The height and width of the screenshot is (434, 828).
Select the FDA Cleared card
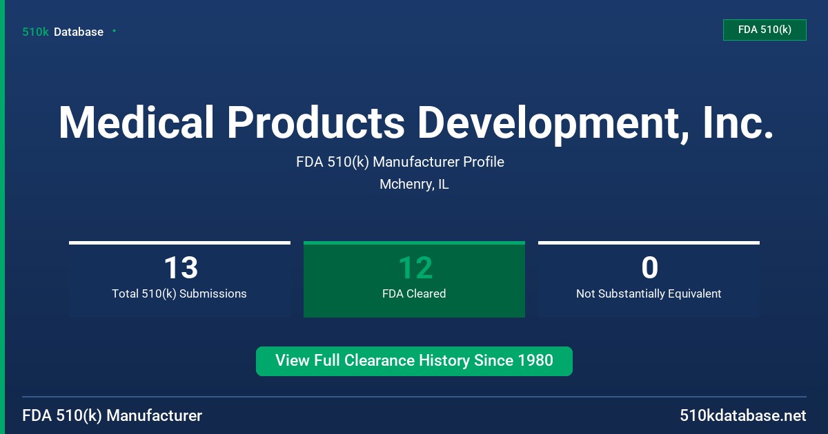(x=414, y=280)
